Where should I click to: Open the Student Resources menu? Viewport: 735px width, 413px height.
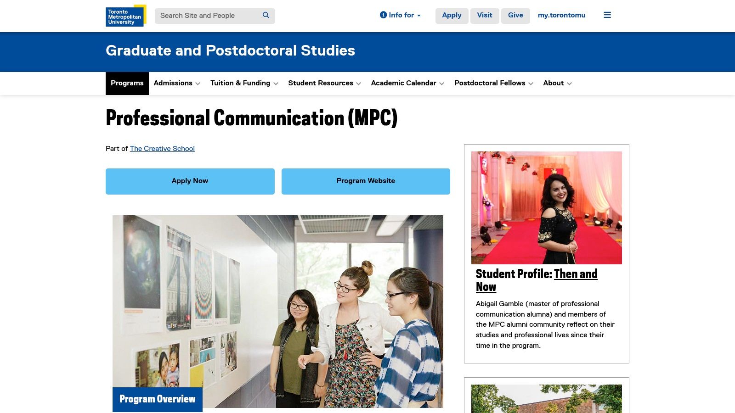321,83
